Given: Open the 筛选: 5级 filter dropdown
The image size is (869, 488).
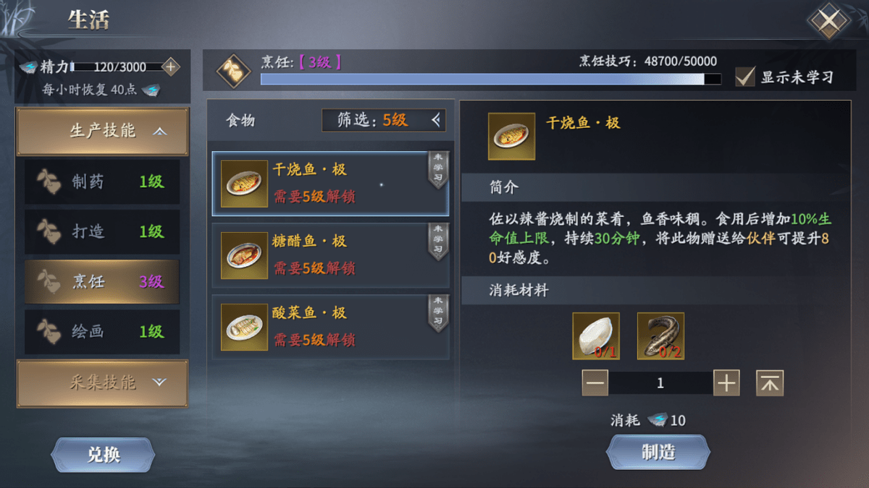Looking at the screenshot, I should click(384, 121).
